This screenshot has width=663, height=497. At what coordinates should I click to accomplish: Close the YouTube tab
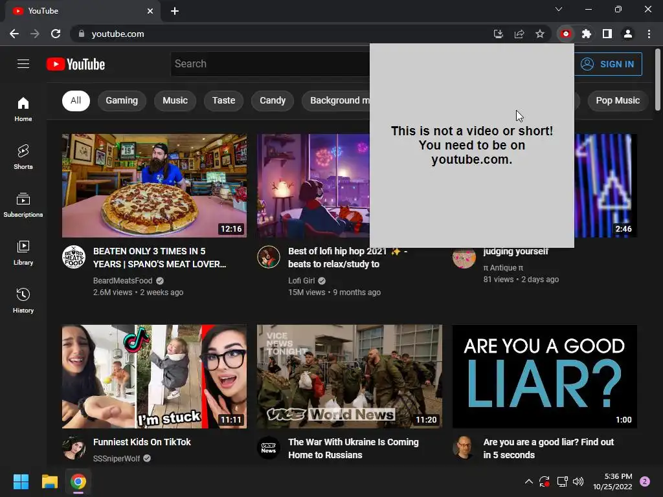click(x=150, y=11)
